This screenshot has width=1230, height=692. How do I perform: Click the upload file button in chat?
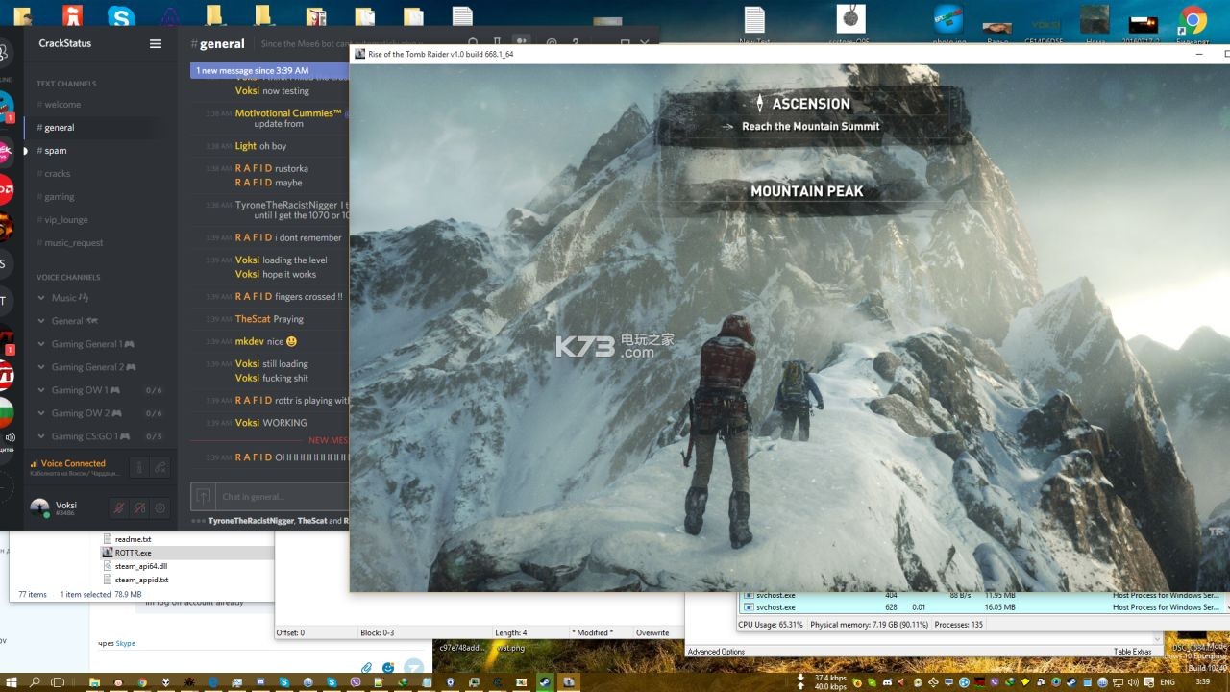pyautogui.click(x=204, y=496)
